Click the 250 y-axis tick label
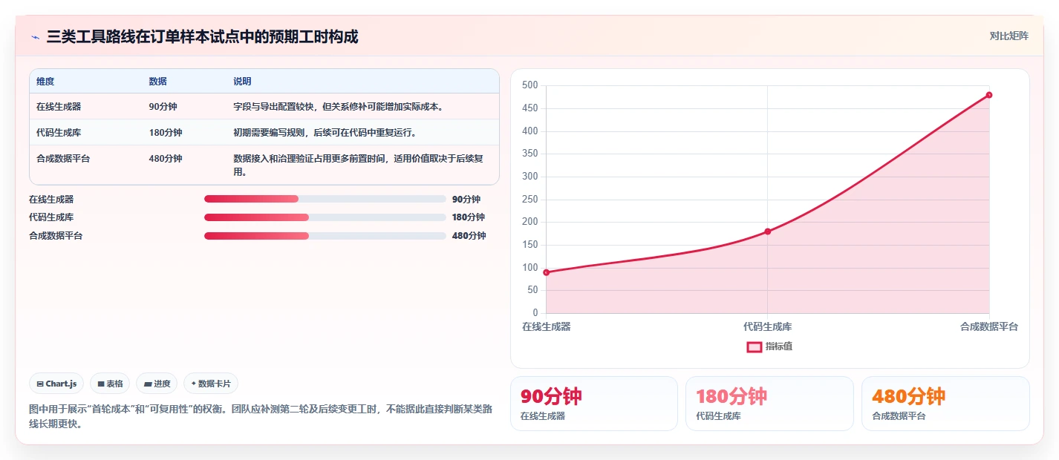The width and height of the screenshot is (1059, 460). tap(529, 200)
